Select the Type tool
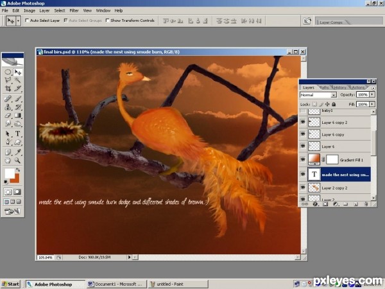 pos(18,134)
